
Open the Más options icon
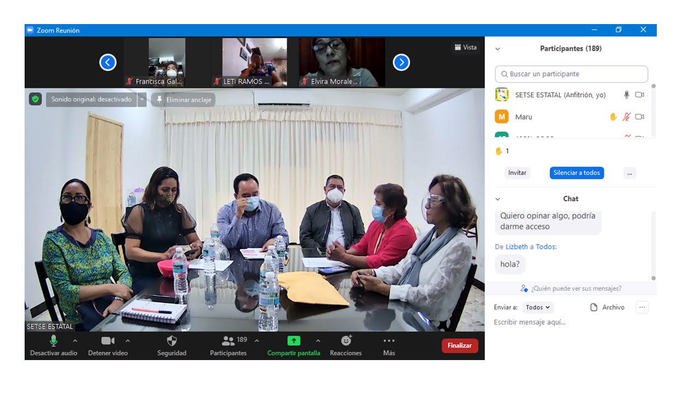[x=389, y=341]
